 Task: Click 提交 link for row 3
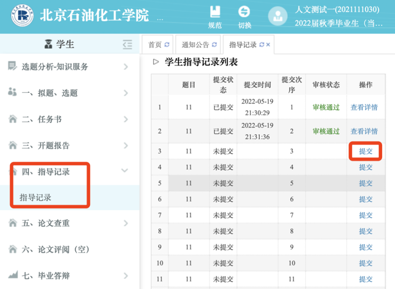pos(365,151)
